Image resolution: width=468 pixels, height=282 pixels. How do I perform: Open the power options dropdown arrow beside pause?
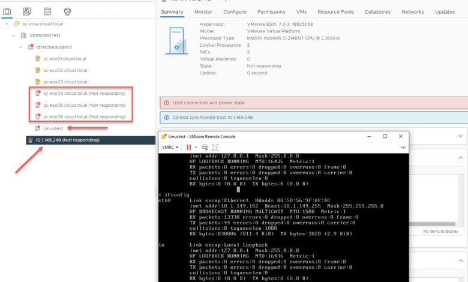196,148
